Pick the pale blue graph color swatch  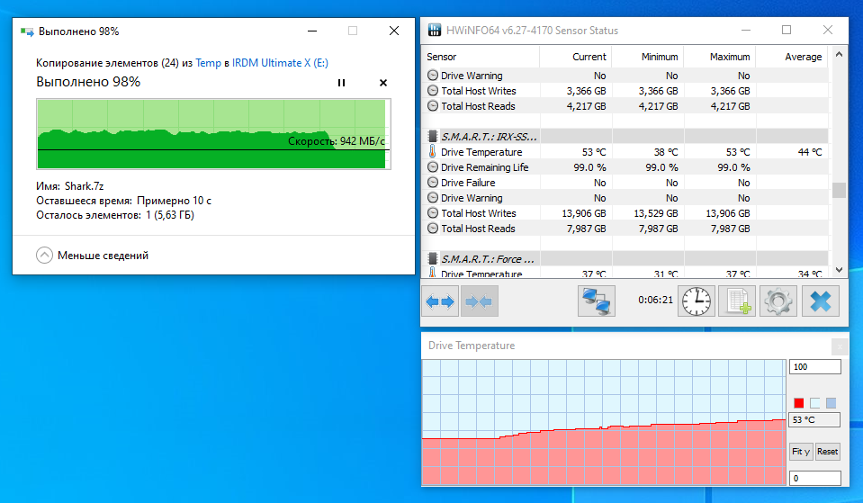coord(815,403)
